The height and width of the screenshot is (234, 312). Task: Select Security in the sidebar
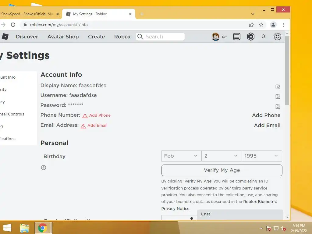pos(18,89)
